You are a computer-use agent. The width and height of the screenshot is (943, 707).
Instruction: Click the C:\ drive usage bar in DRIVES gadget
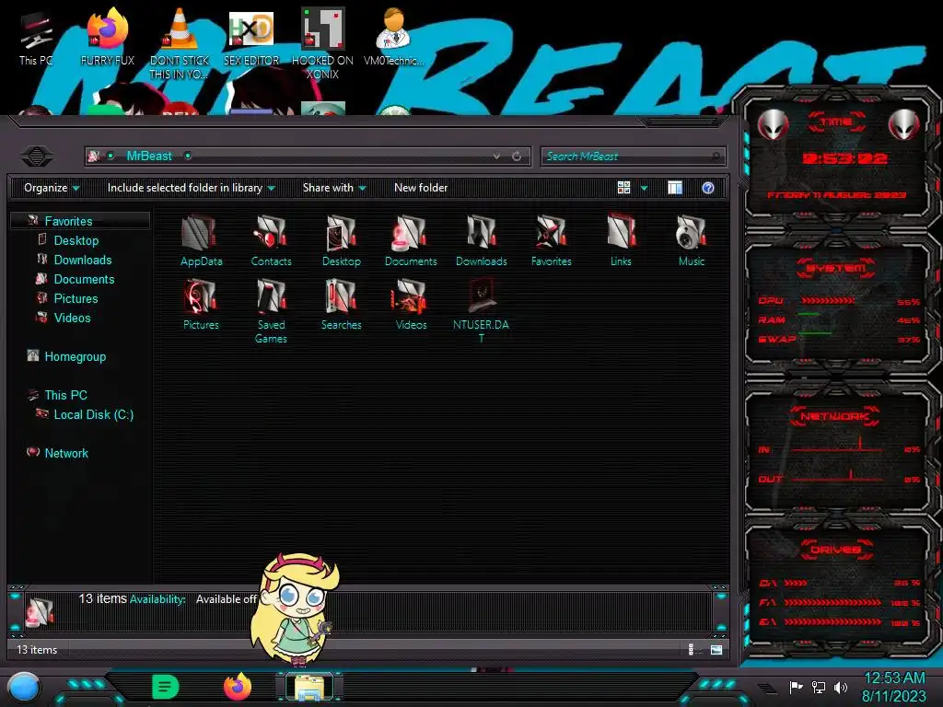pos(795,583)
